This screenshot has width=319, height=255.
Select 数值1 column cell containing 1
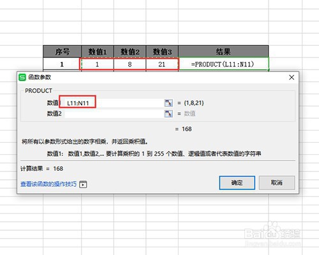tap(97, 64)
